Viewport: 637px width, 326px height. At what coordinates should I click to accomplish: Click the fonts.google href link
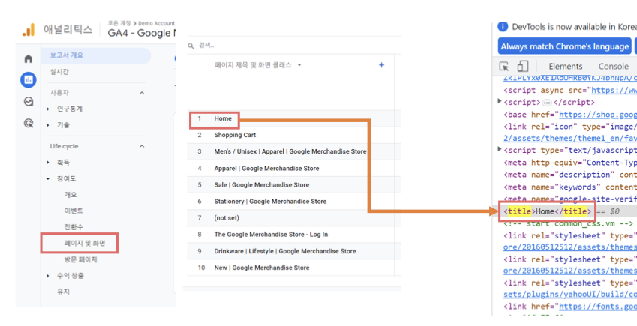coord(598,307)
